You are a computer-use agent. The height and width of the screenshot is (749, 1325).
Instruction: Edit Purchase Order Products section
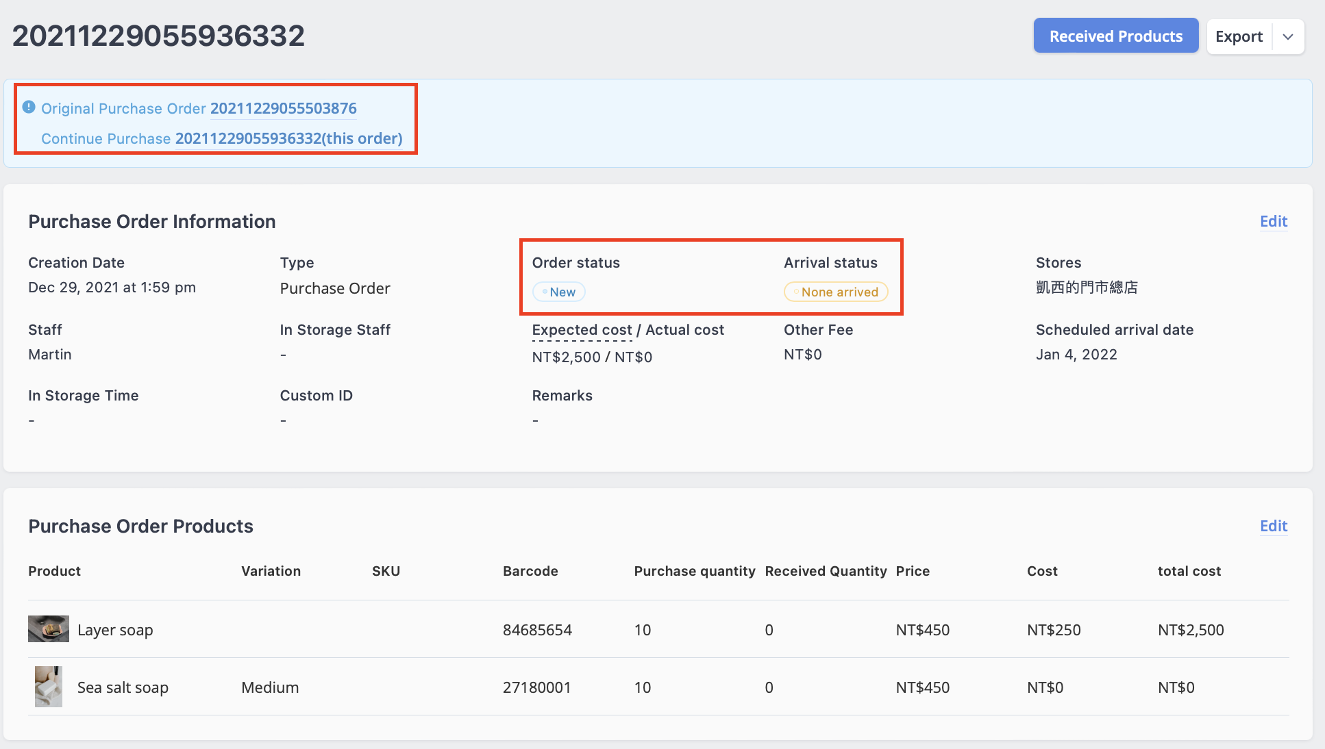pos(1274,526)
